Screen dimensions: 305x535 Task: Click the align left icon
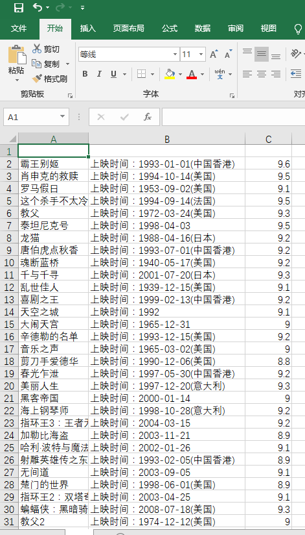[247, 74]
